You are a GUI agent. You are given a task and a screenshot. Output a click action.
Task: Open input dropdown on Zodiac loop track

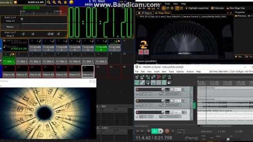[170, 116]
